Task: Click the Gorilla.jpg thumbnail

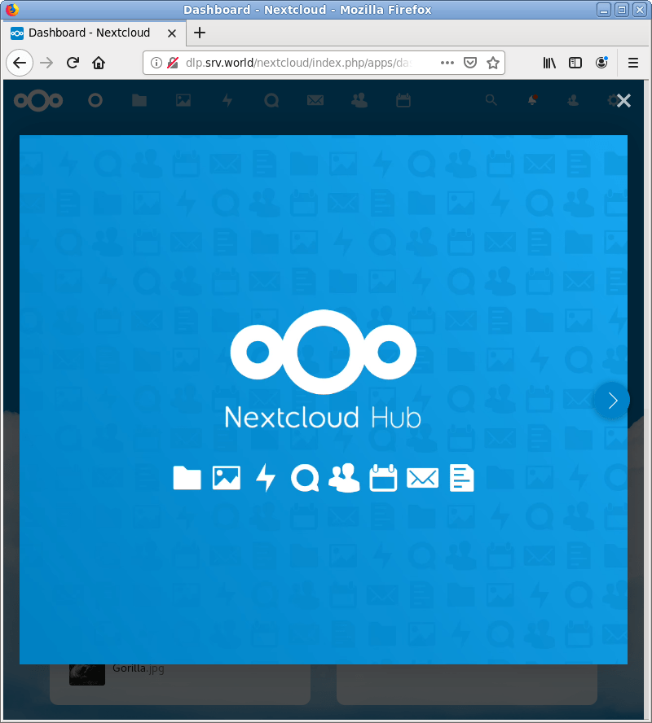Action: [87, 674]
